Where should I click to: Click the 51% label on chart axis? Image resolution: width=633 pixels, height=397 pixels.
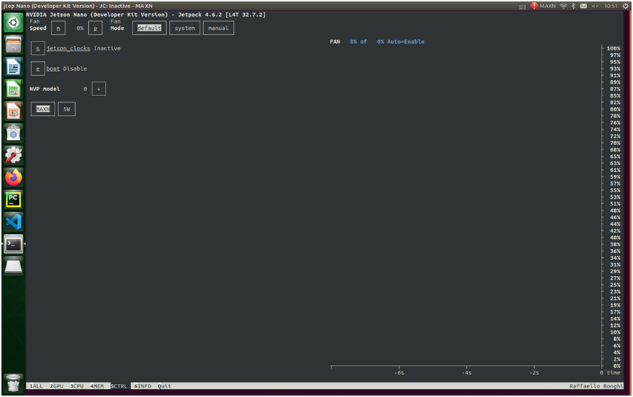coord(616,204)
